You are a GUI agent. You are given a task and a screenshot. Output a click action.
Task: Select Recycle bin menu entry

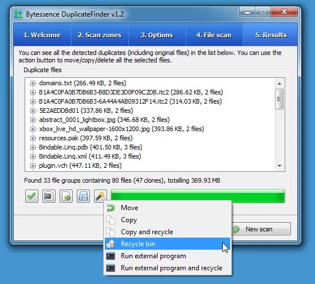pos(168,244)
